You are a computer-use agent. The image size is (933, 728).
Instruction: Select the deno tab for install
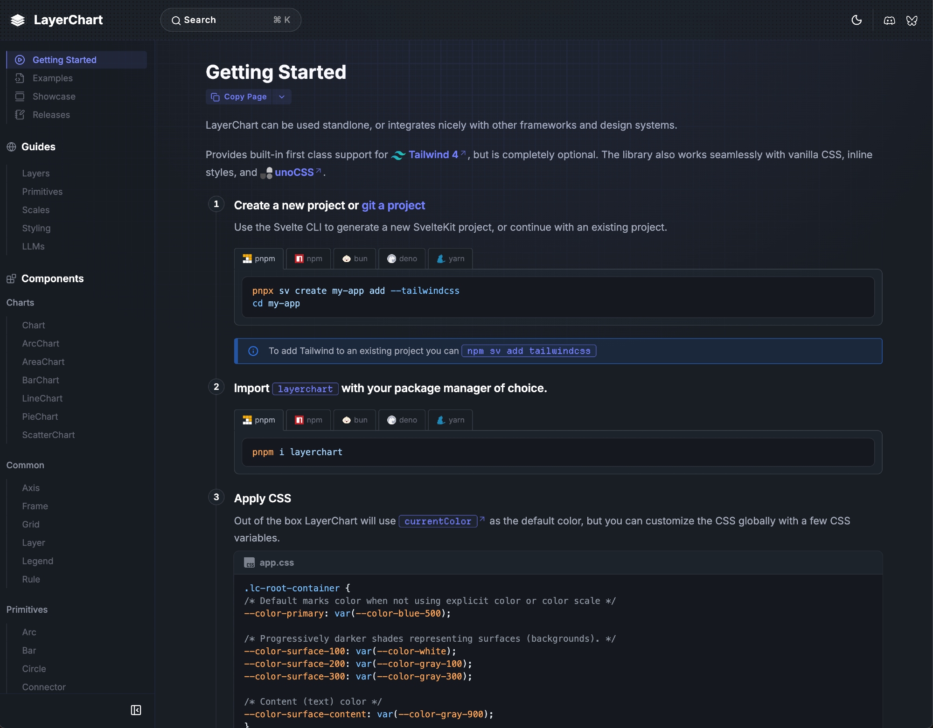tap(402, 420)
